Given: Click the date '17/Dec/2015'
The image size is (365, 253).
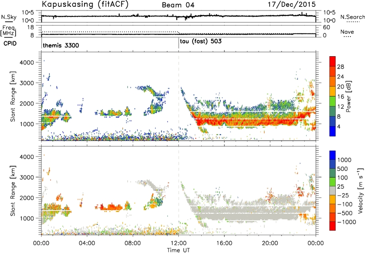Looking at the screenshot, I should [292, 4].
